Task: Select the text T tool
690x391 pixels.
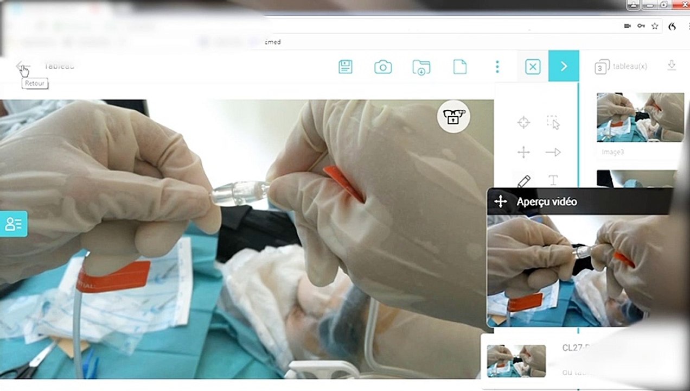Action: [553, 181]
